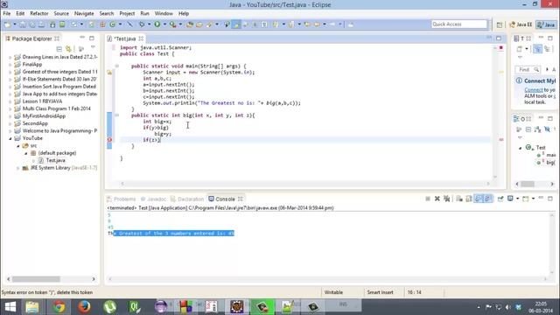Open the Refactor menu
The height and width of the screenshot is (315, 560).
39,14
